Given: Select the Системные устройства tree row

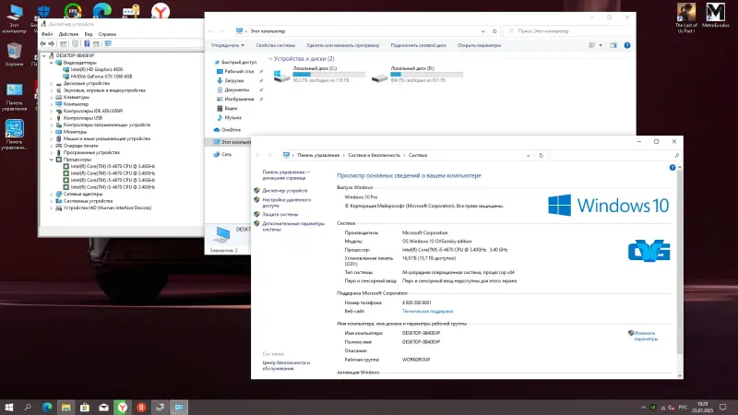Looking at the screenshot, I should 88,201.
